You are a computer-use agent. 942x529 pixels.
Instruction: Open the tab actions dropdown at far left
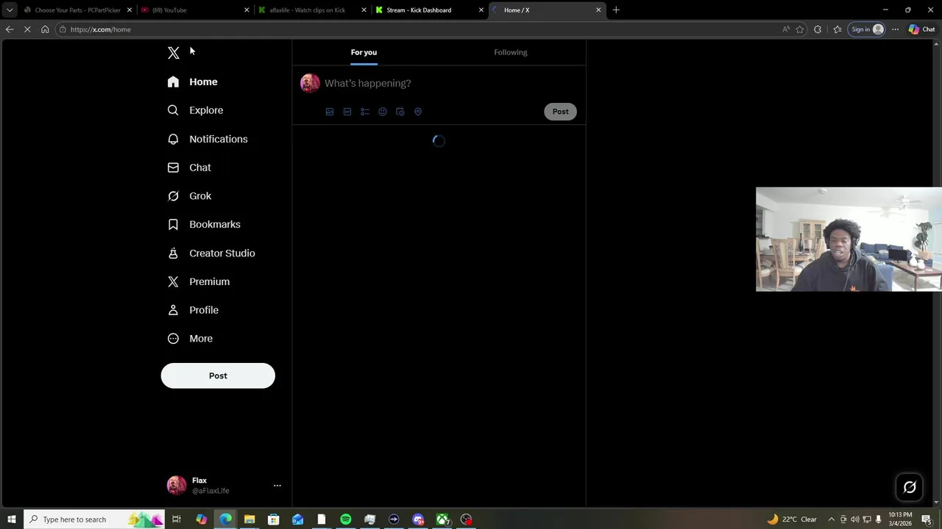10,10
